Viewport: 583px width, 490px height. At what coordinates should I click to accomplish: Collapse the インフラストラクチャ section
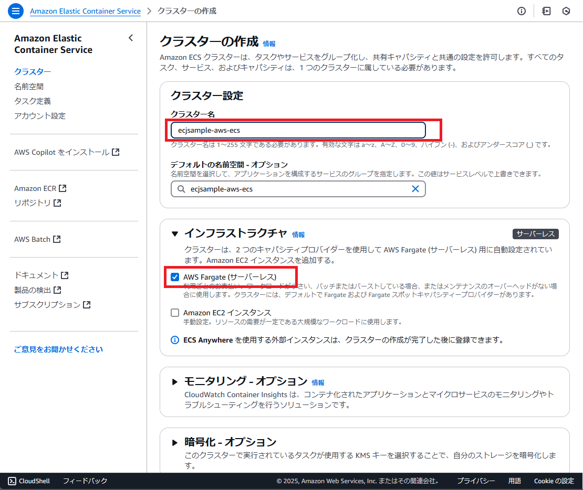175,233
